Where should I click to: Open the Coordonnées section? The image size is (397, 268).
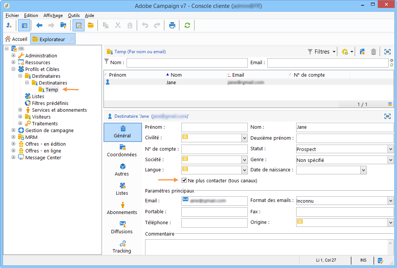[122, 151]
